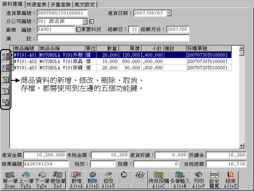Screen dimensions: 254x191
Task: Click MOTOROLA V191按鍵 product name cell
Action: coord(62,68)
